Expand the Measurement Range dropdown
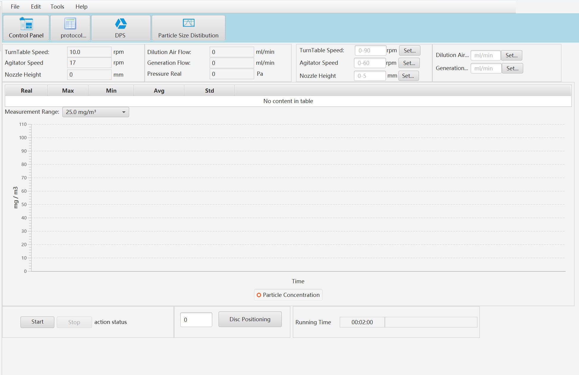Screen dimensions: 579x375 [x=96, y=112]
